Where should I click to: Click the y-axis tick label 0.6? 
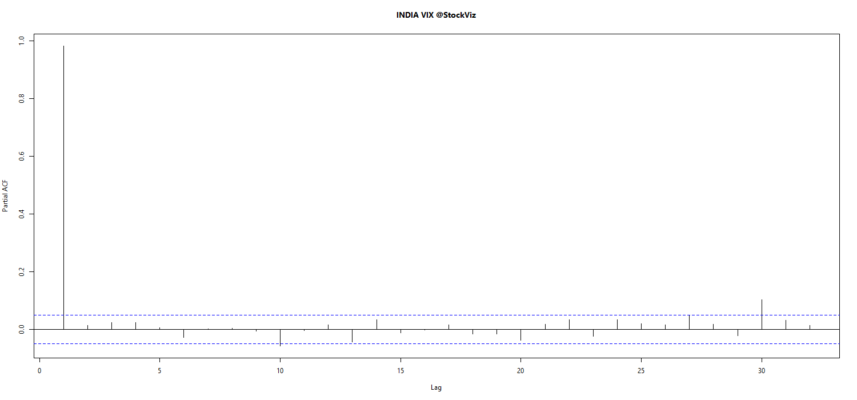tap(21, 157)
